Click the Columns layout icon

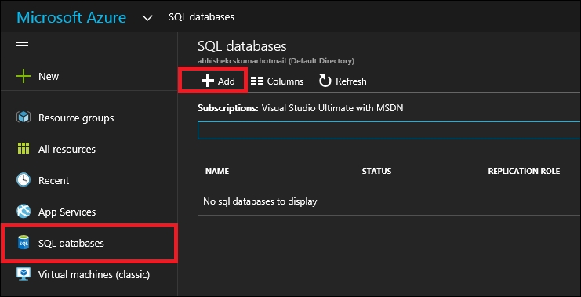256,81
